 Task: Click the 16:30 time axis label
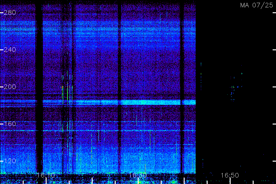coord(138,175)
